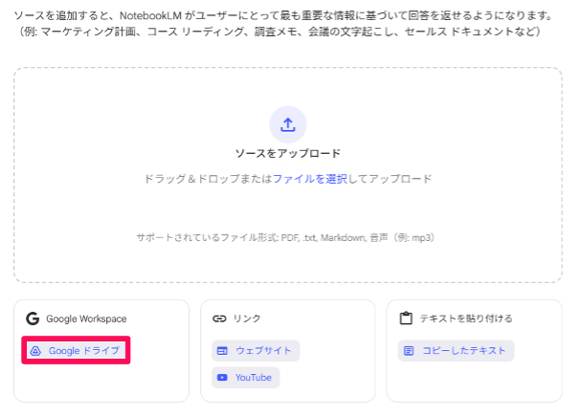578x417 pixels.
Task: Click the リンク section label
Action: pos(247,318)
